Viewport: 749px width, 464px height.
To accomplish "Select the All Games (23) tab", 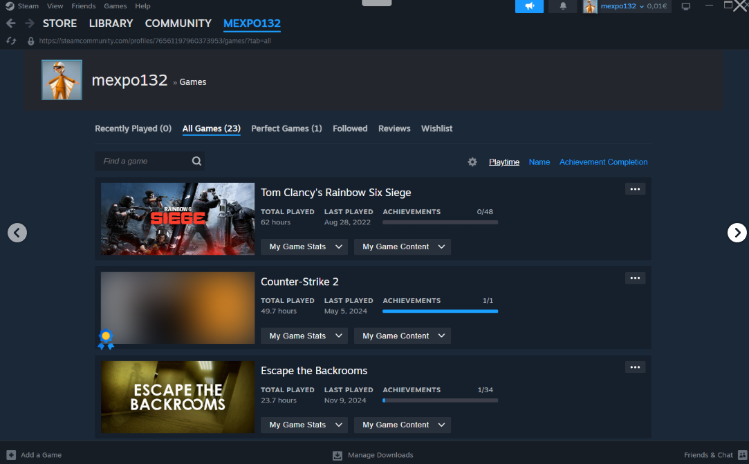I will pos(211,128).
